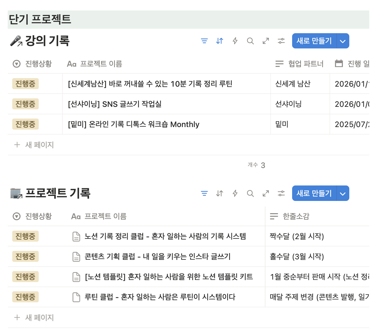Click sort arrows icon in 프로젝트 기록 toolbar

tap(219, 193)
